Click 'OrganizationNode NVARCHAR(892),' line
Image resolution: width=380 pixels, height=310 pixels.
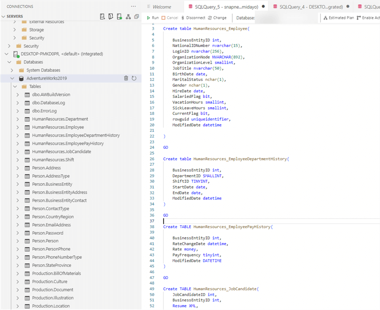(x=209, y=57)
